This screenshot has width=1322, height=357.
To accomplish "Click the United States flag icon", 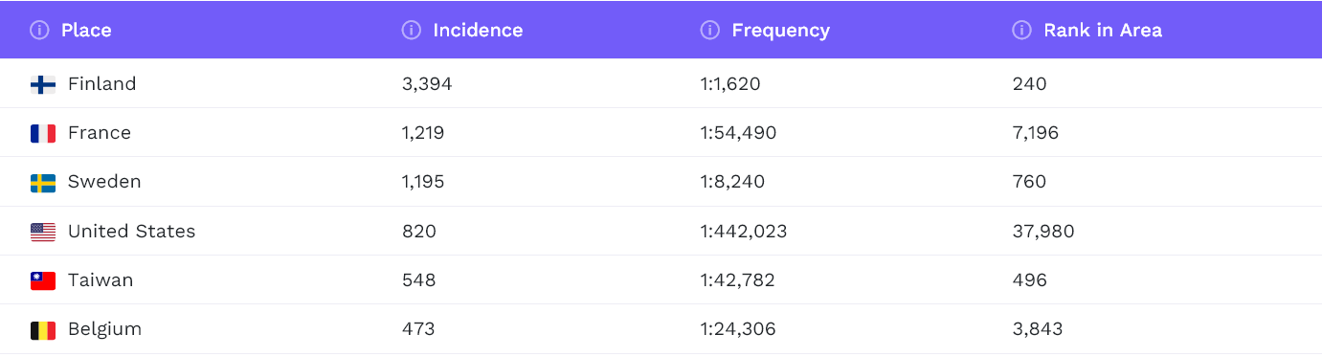I will coord(43,232).
